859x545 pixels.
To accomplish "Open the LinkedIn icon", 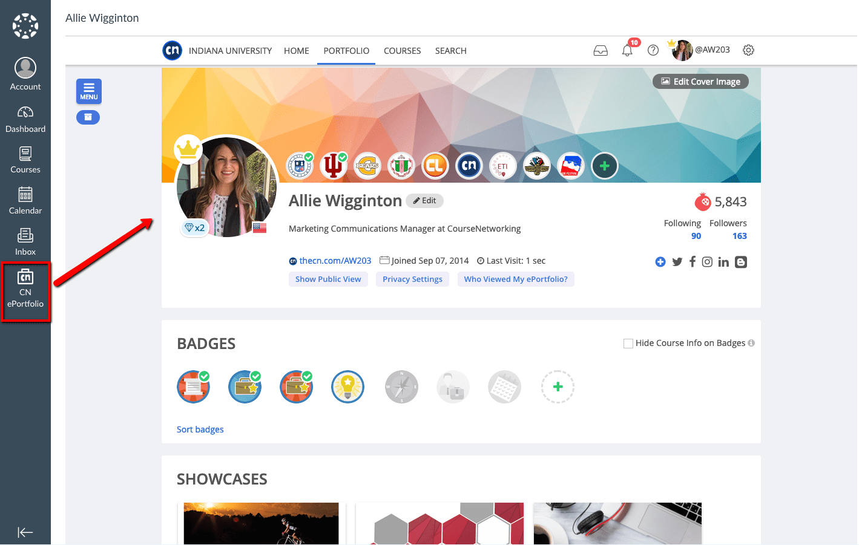I will pyautogui.click(x=723, y=261).
